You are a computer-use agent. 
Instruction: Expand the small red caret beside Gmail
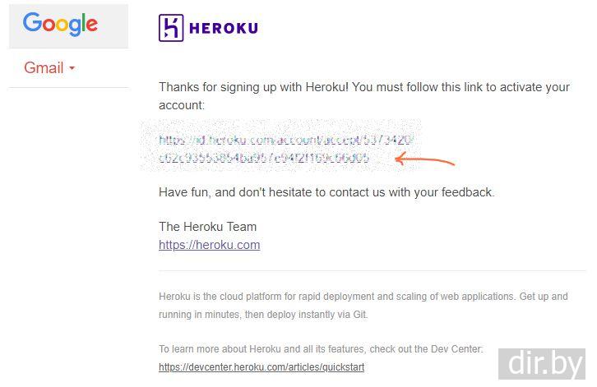point(72,68)
